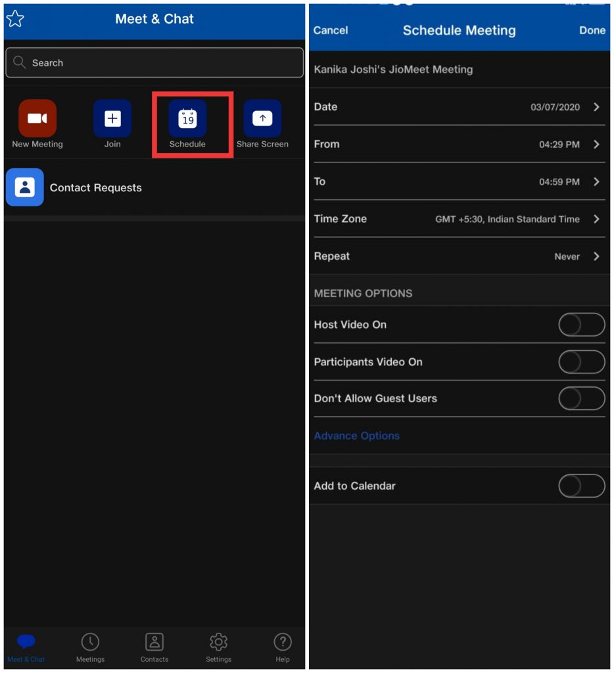Enable the Add to Calendar toggle

[x=582, y=486]
